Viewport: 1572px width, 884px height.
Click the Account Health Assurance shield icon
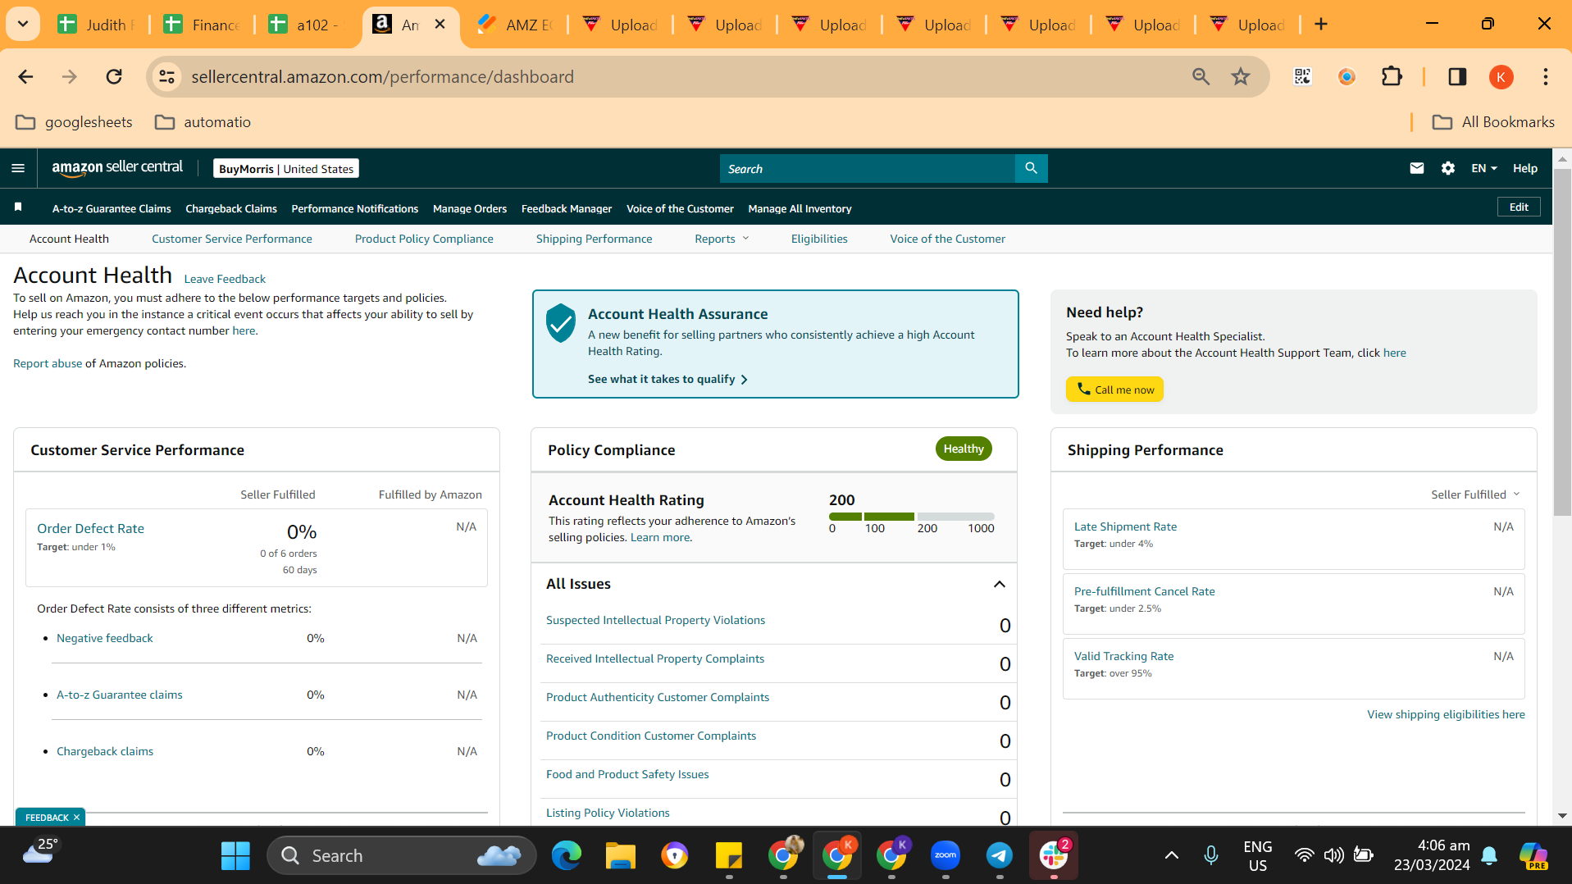click(561, 322)
